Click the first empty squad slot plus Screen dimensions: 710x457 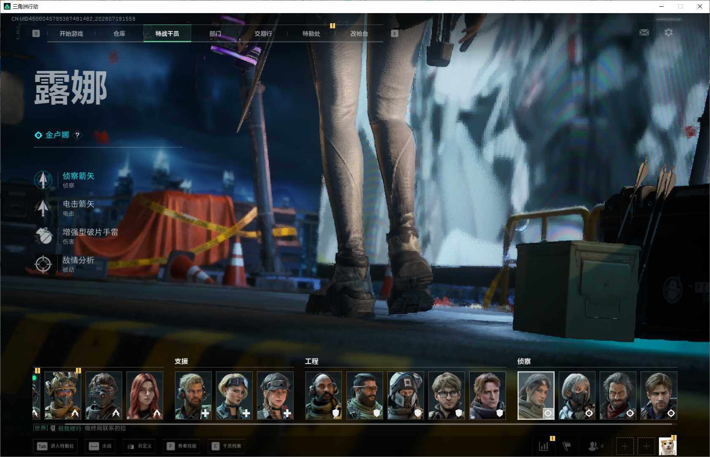point(625,446)
